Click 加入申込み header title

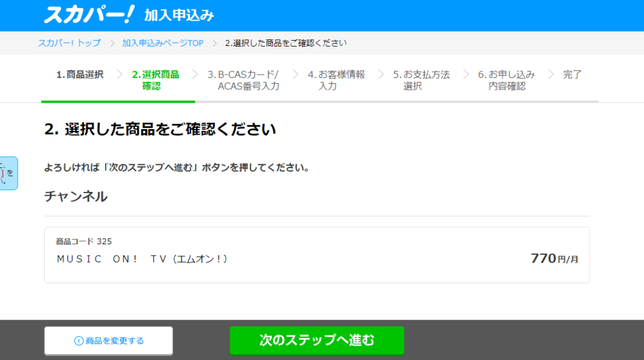click(x=179, y=16)
